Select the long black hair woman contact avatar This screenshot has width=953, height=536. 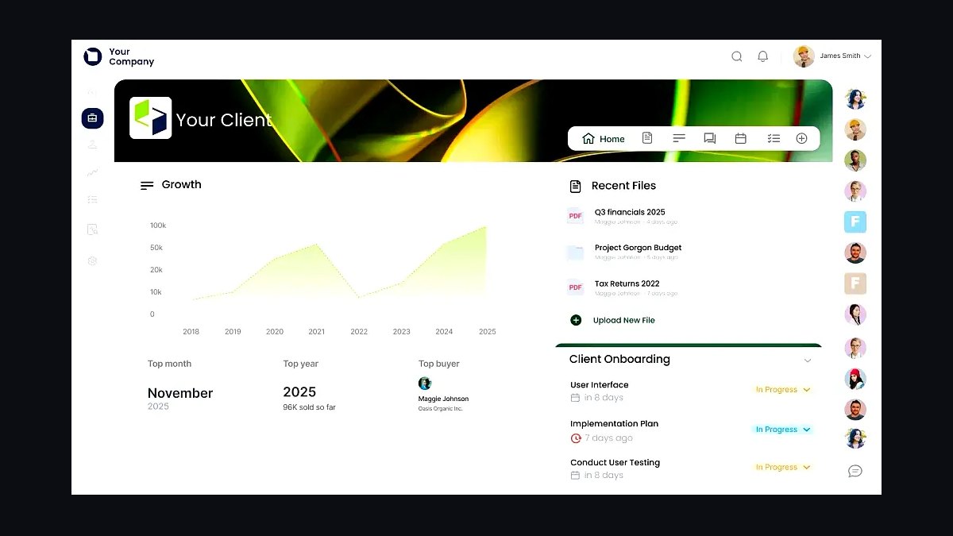pos(855,315)
